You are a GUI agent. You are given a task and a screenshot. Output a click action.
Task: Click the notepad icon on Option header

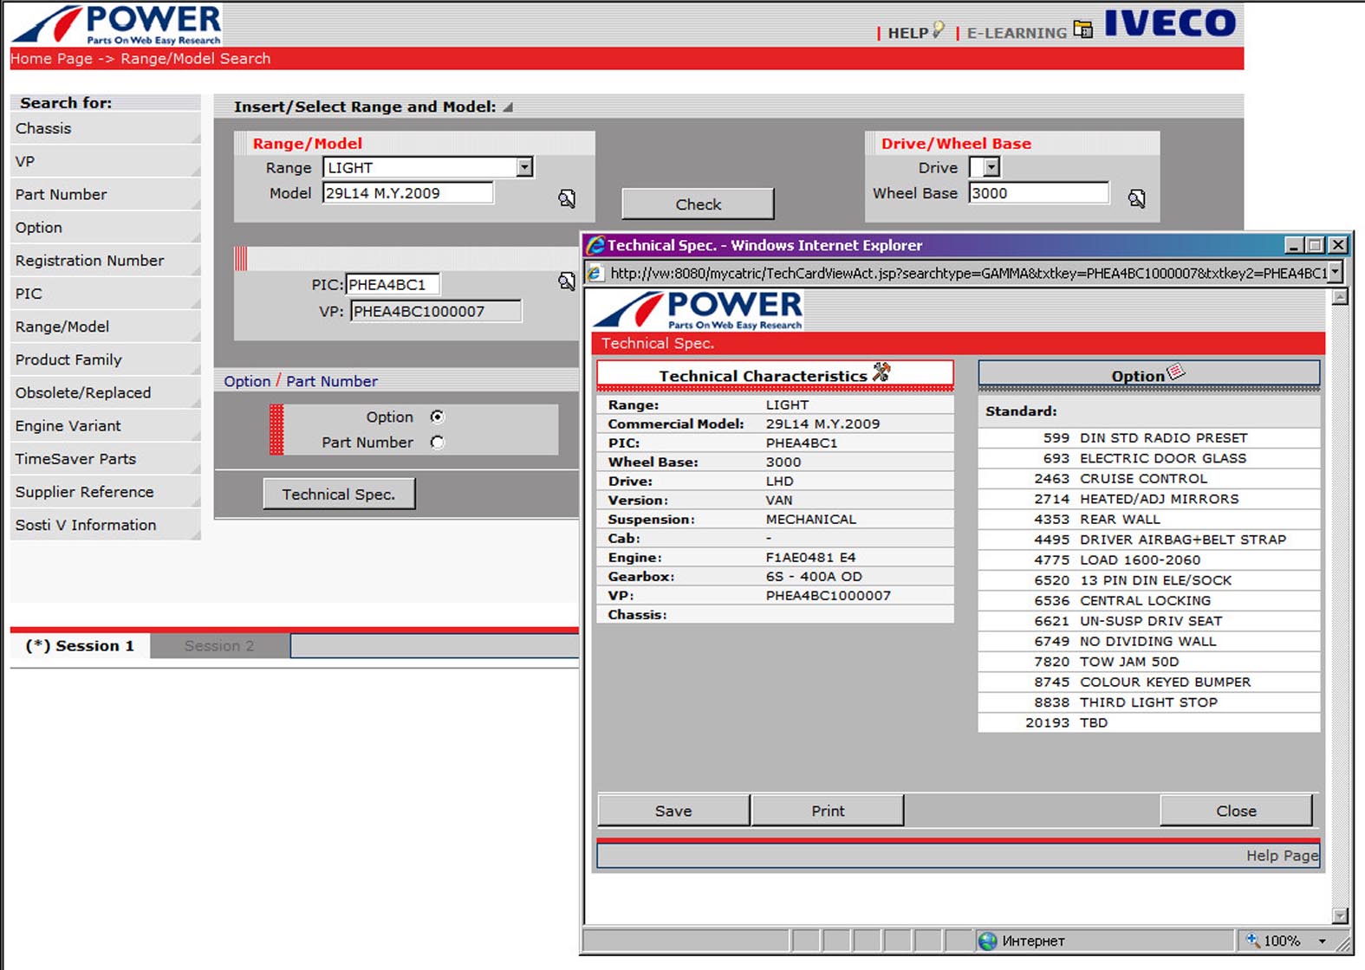[x=1176, y=372]
